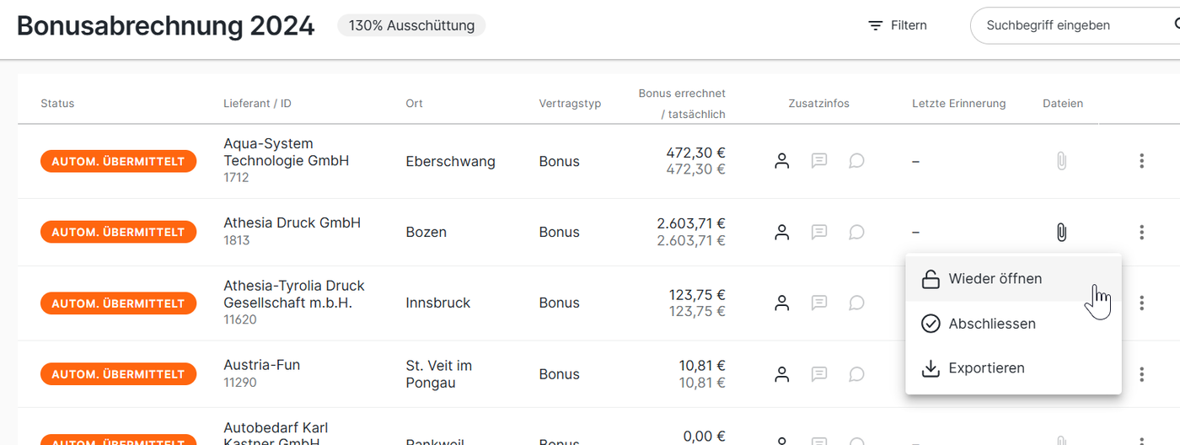The height and width of the screenshot is (445, 1180).
Task: Open the speech bubble comment for Aqua-System Technologie
Action: (x=856, y=161)
